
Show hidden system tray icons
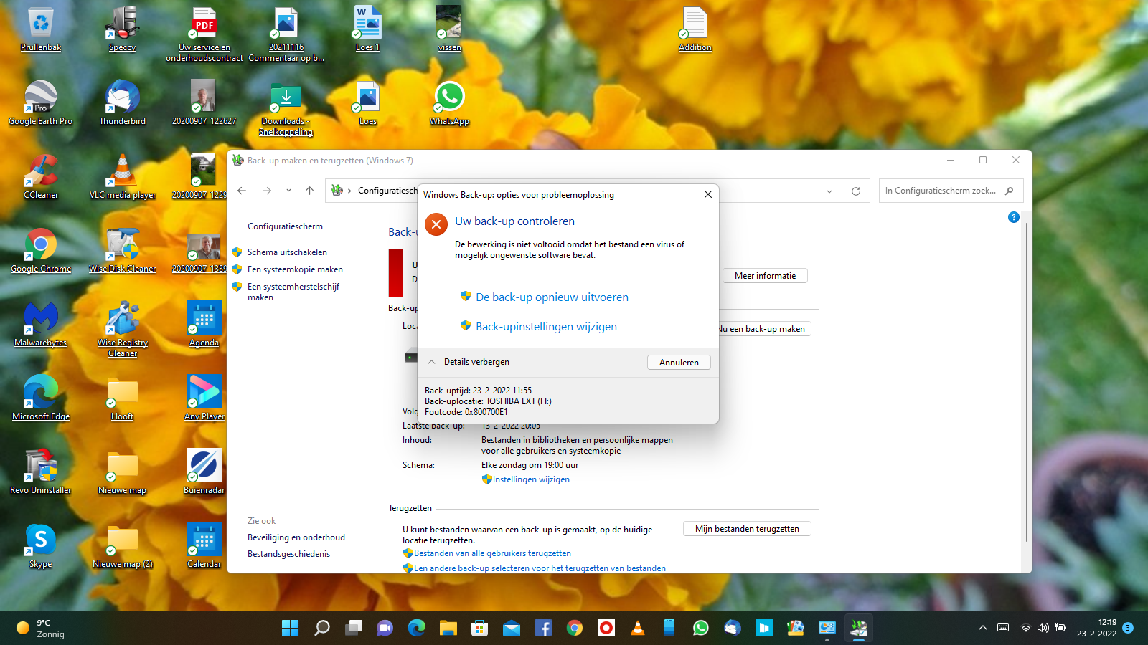tap(982, 629)
